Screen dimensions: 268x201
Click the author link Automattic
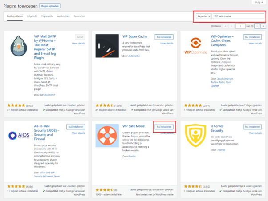point(134,56)
